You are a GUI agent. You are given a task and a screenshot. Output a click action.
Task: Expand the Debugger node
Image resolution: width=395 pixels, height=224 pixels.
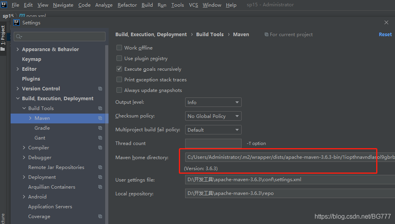[x=24, y=158]
